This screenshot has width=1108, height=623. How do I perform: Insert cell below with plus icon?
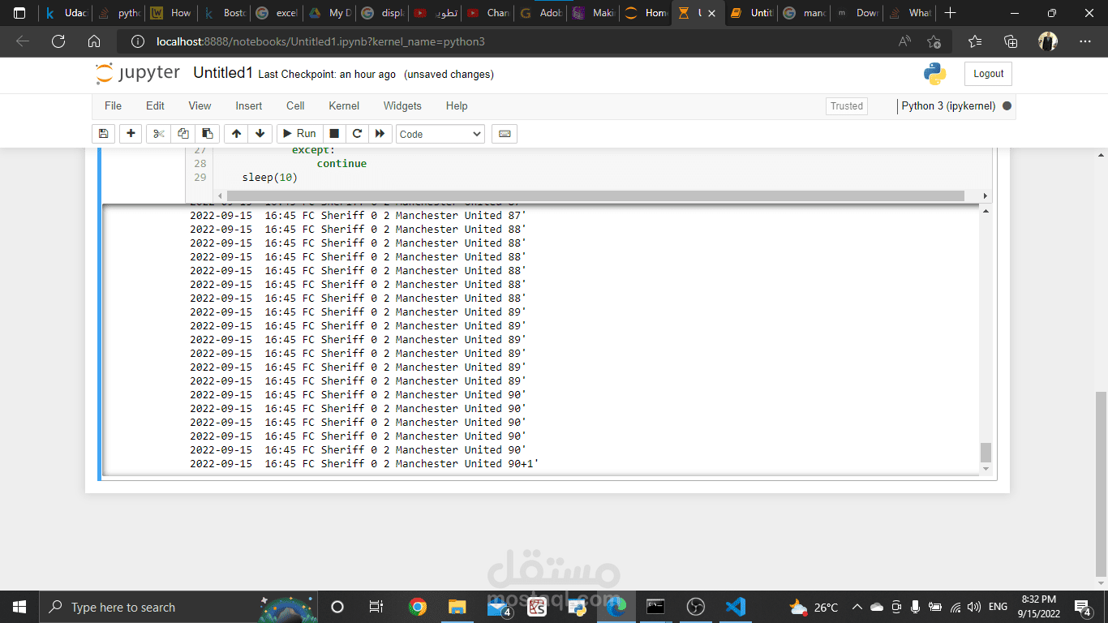(130, 134)
